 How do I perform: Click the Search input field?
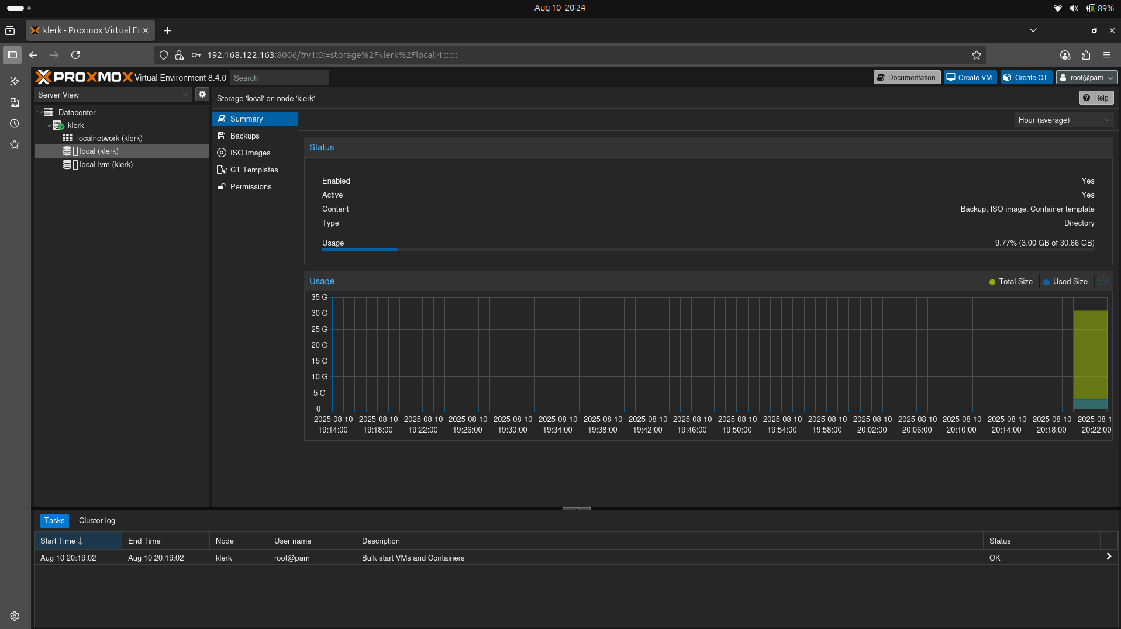279,77
